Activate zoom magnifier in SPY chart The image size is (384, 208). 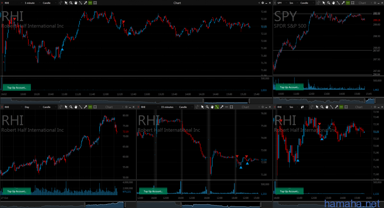coord(329,3)
